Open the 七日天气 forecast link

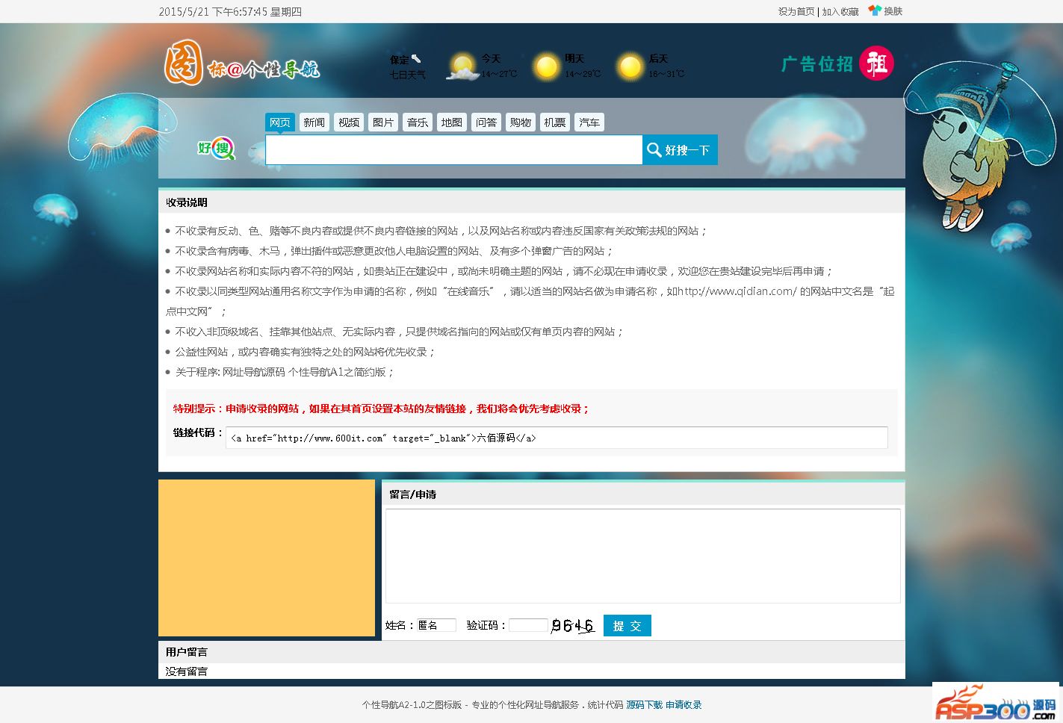click(x=408, y=75)
